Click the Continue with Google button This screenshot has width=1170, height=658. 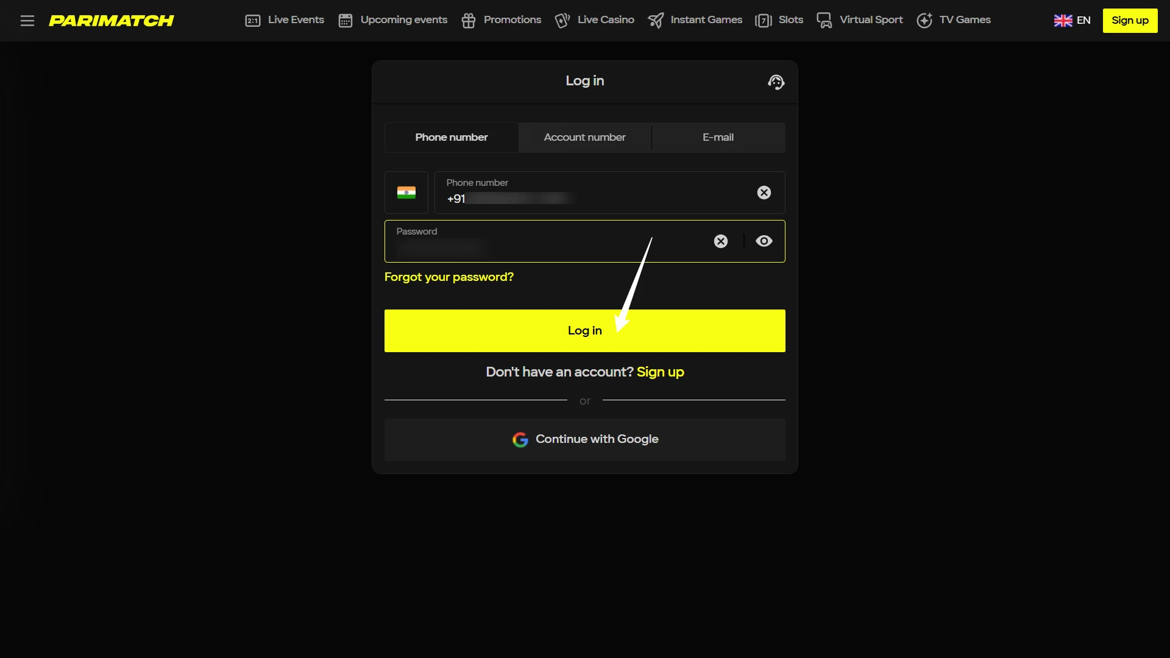pos(584,439)
